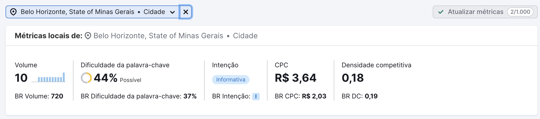The height and width of the screenshot is (119, 540).
Task: Click the 2/1.000 usage counter badge
Action: 520,12
